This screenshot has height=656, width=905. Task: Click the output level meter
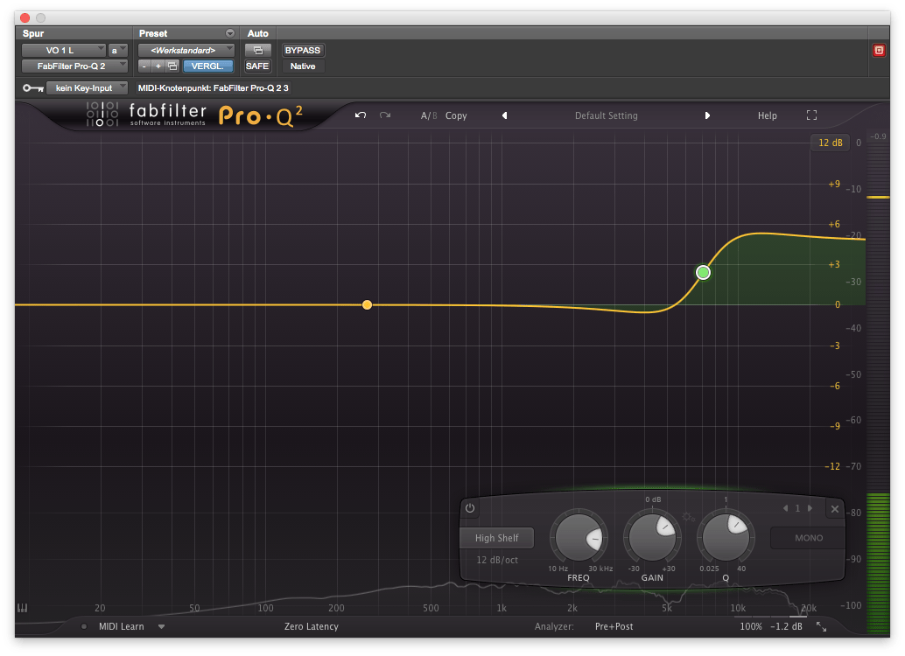(x=878, y=387)
